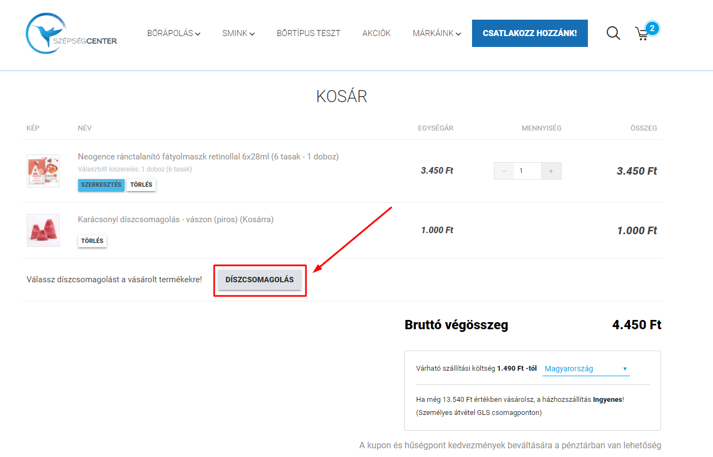The image size is (713, 457).
Task: Open the shopping cart icon
Action: tap(642, 34)
